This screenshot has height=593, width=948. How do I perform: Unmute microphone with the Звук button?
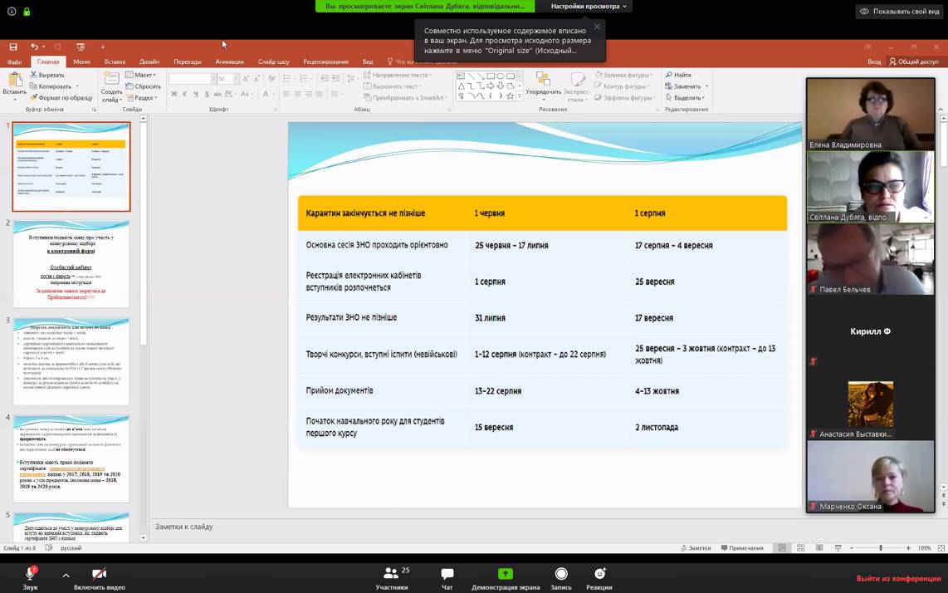tap(30, 577)
